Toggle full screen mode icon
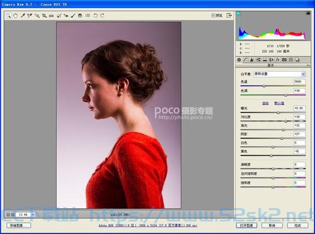315x234 pixels. (x=229, y=15)
